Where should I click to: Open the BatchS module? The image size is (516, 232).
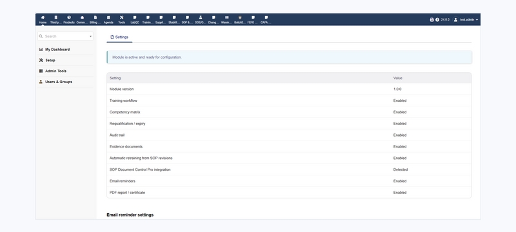240,19
